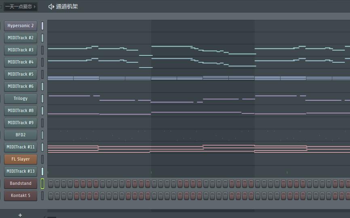This screenshot has width=350, height=218.
Task: Open the Hypersonic 2 channel
Action: [21, 26]
